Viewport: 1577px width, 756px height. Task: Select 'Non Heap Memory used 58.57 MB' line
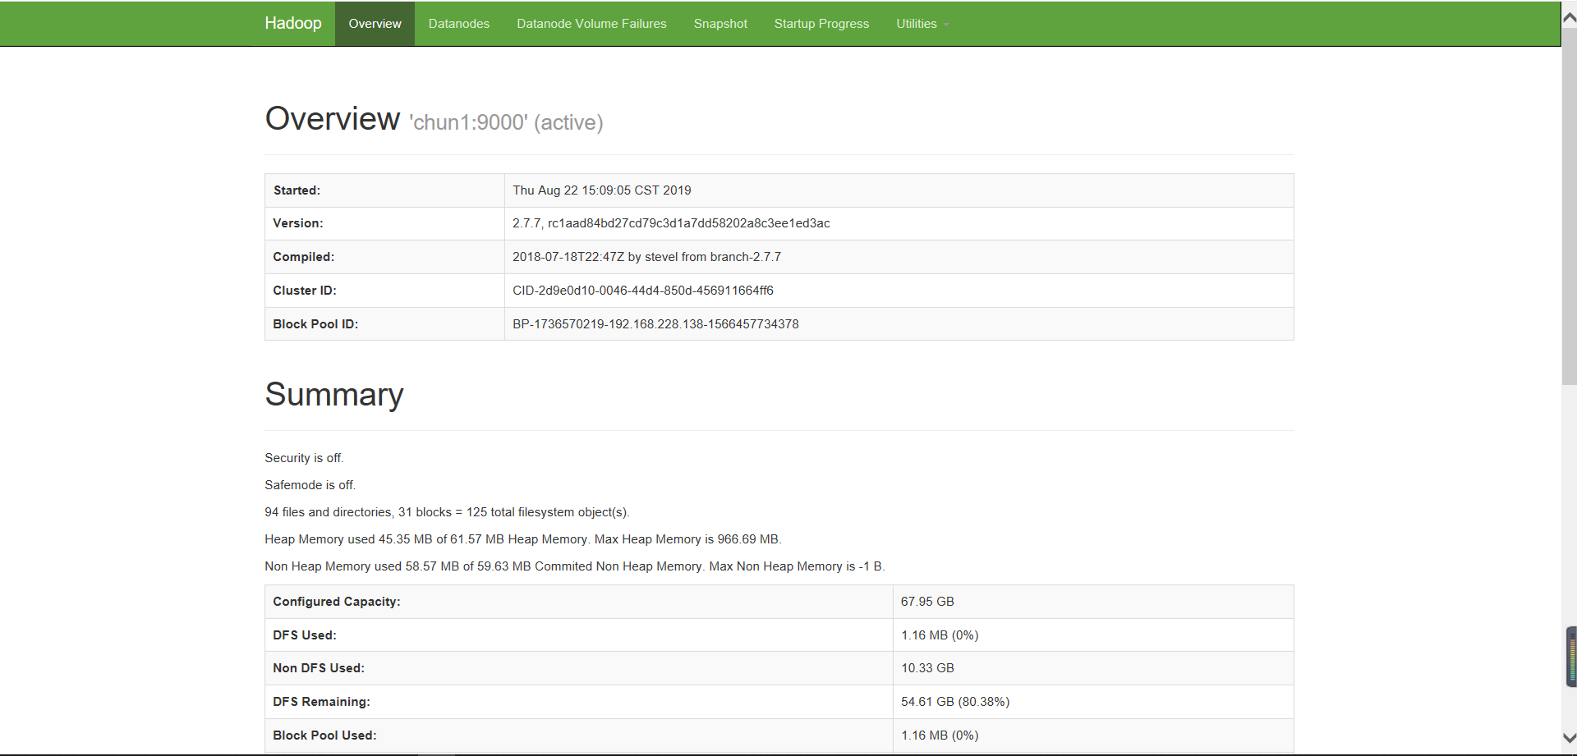point(575,566)
